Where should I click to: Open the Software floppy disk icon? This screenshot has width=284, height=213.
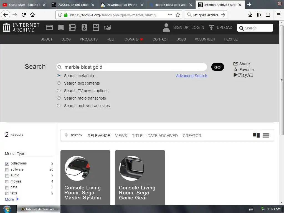[x=96, y=27]
